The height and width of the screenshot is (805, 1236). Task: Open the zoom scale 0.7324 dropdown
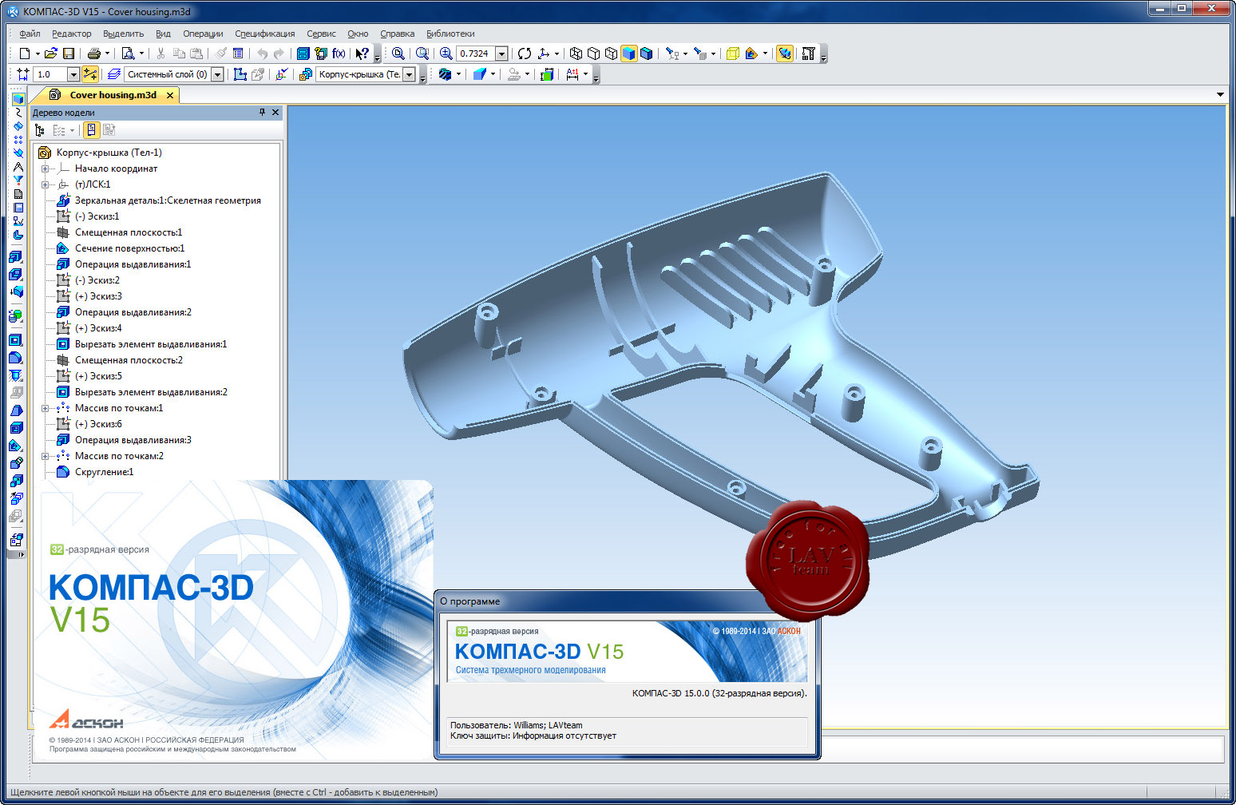(501, 54)
